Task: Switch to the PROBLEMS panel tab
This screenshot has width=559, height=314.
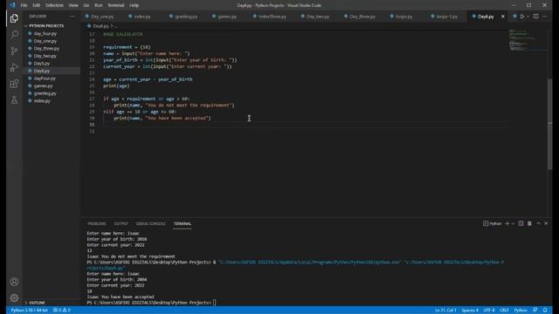Action: (x=97, y=223)
